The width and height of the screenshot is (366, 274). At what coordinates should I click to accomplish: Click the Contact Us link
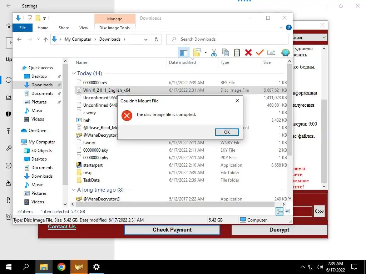[61, 227]
